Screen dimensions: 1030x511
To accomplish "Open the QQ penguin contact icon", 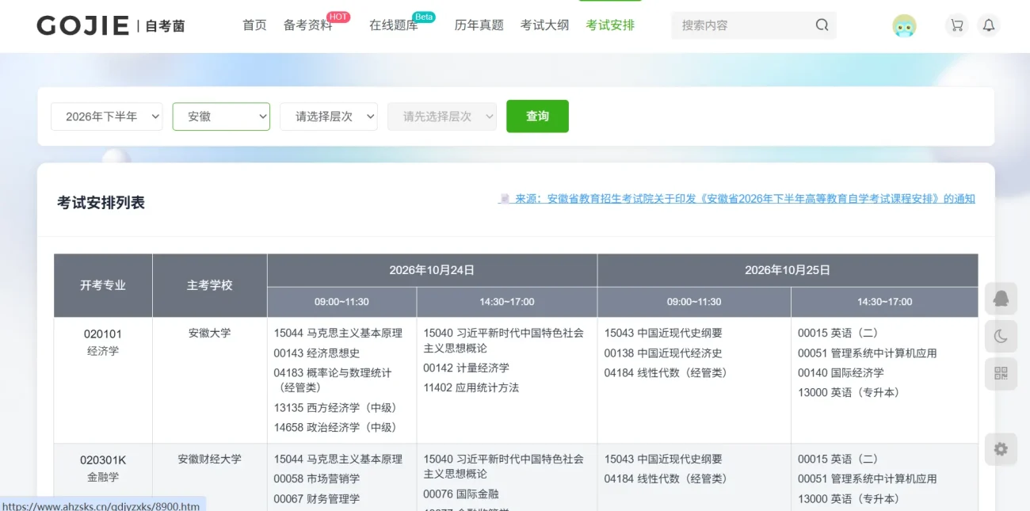I will pyautogui.click(x=1001, y=299).
